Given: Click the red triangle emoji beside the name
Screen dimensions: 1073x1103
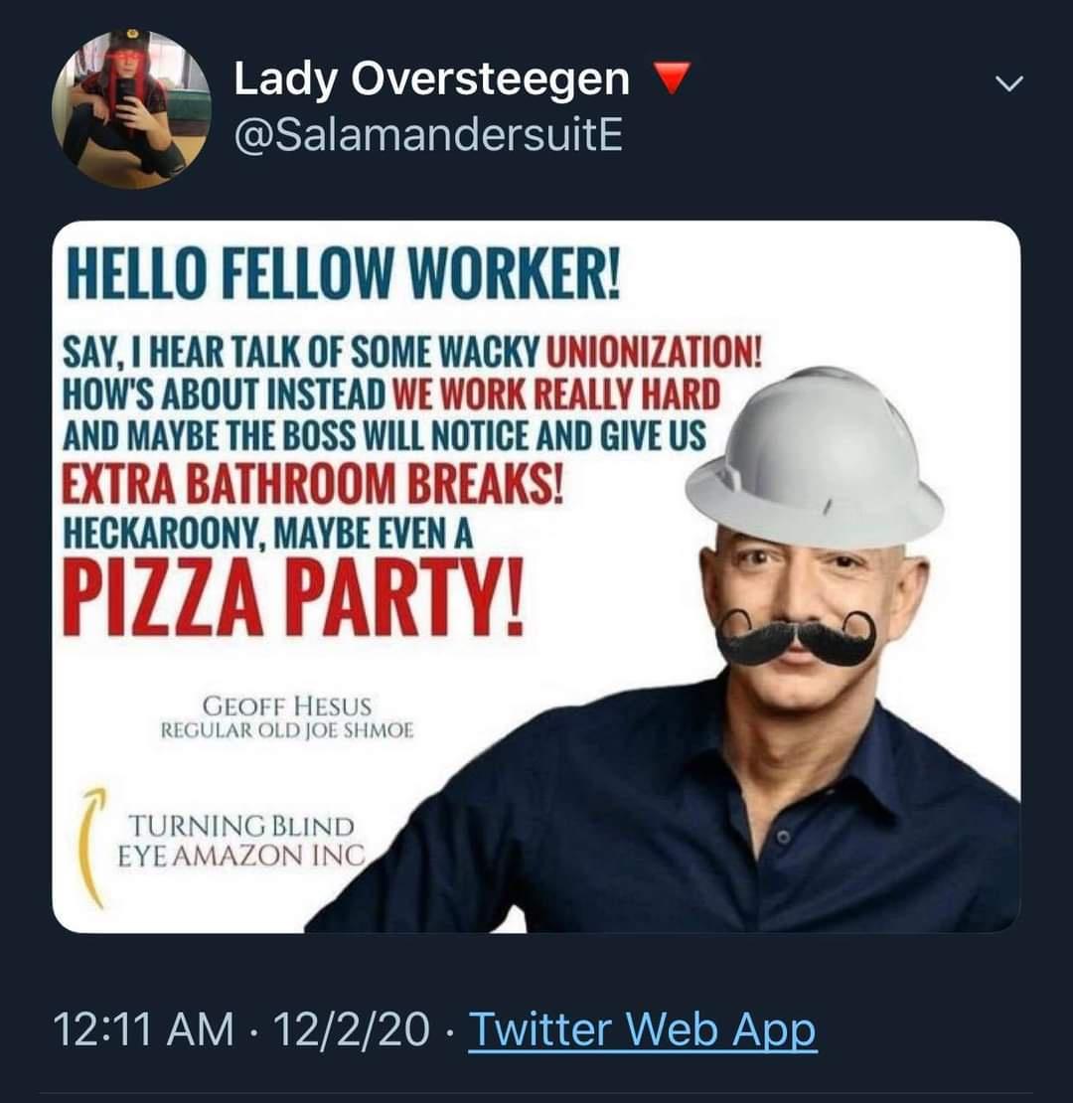Looking at the screenshot, I should [x=670, y=78].
